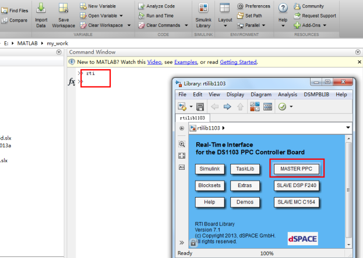Open the View menu in library window
Screen dimensions: 363x258
pyautogui.click(x=214, y=95)
